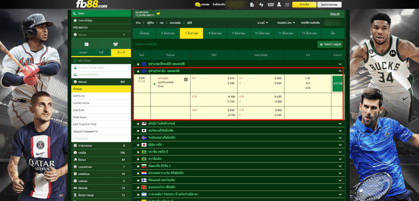
Task: Open the statement document icon in top bar
Action: pos(252,5)
